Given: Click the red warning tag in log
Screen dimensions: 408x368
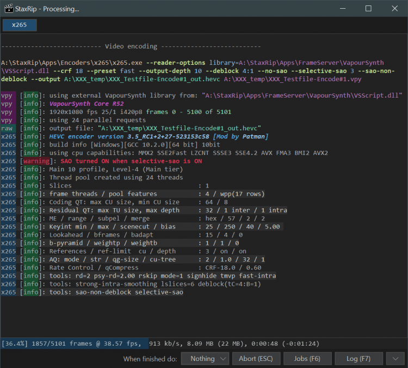Looking at the screenshot, I should (x=35, y=161).
